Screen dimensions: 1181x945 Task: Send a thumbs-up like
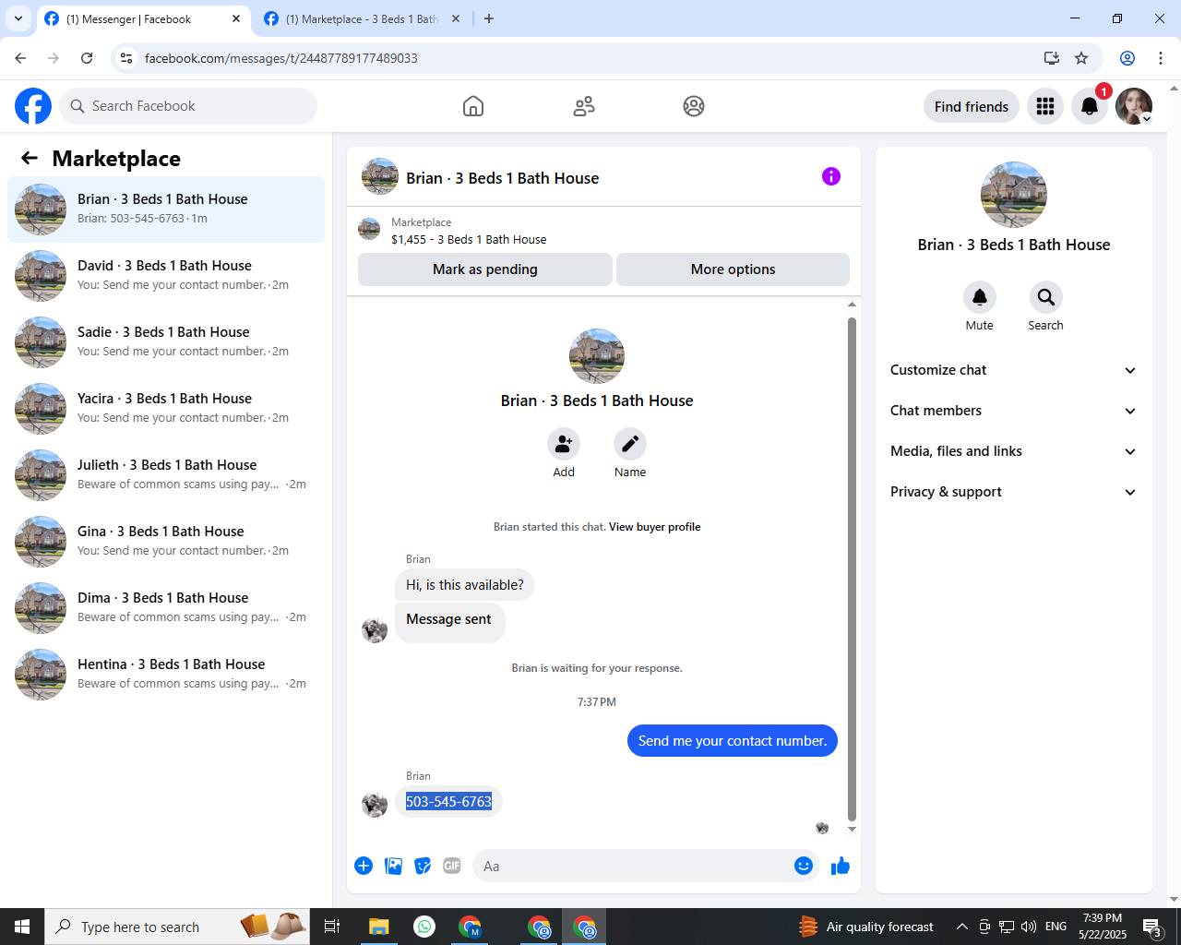(x=841, y=866)
